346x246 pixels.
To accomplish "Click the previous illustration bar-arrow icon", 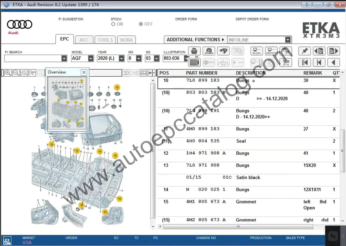I will pos(319,62).
